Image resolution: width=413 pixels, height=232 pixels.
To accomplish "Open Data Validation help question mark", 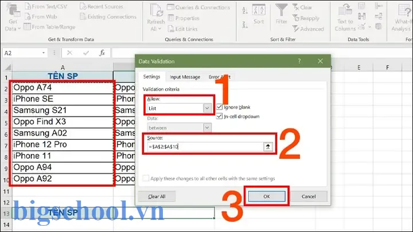I will tap(299, 61).
